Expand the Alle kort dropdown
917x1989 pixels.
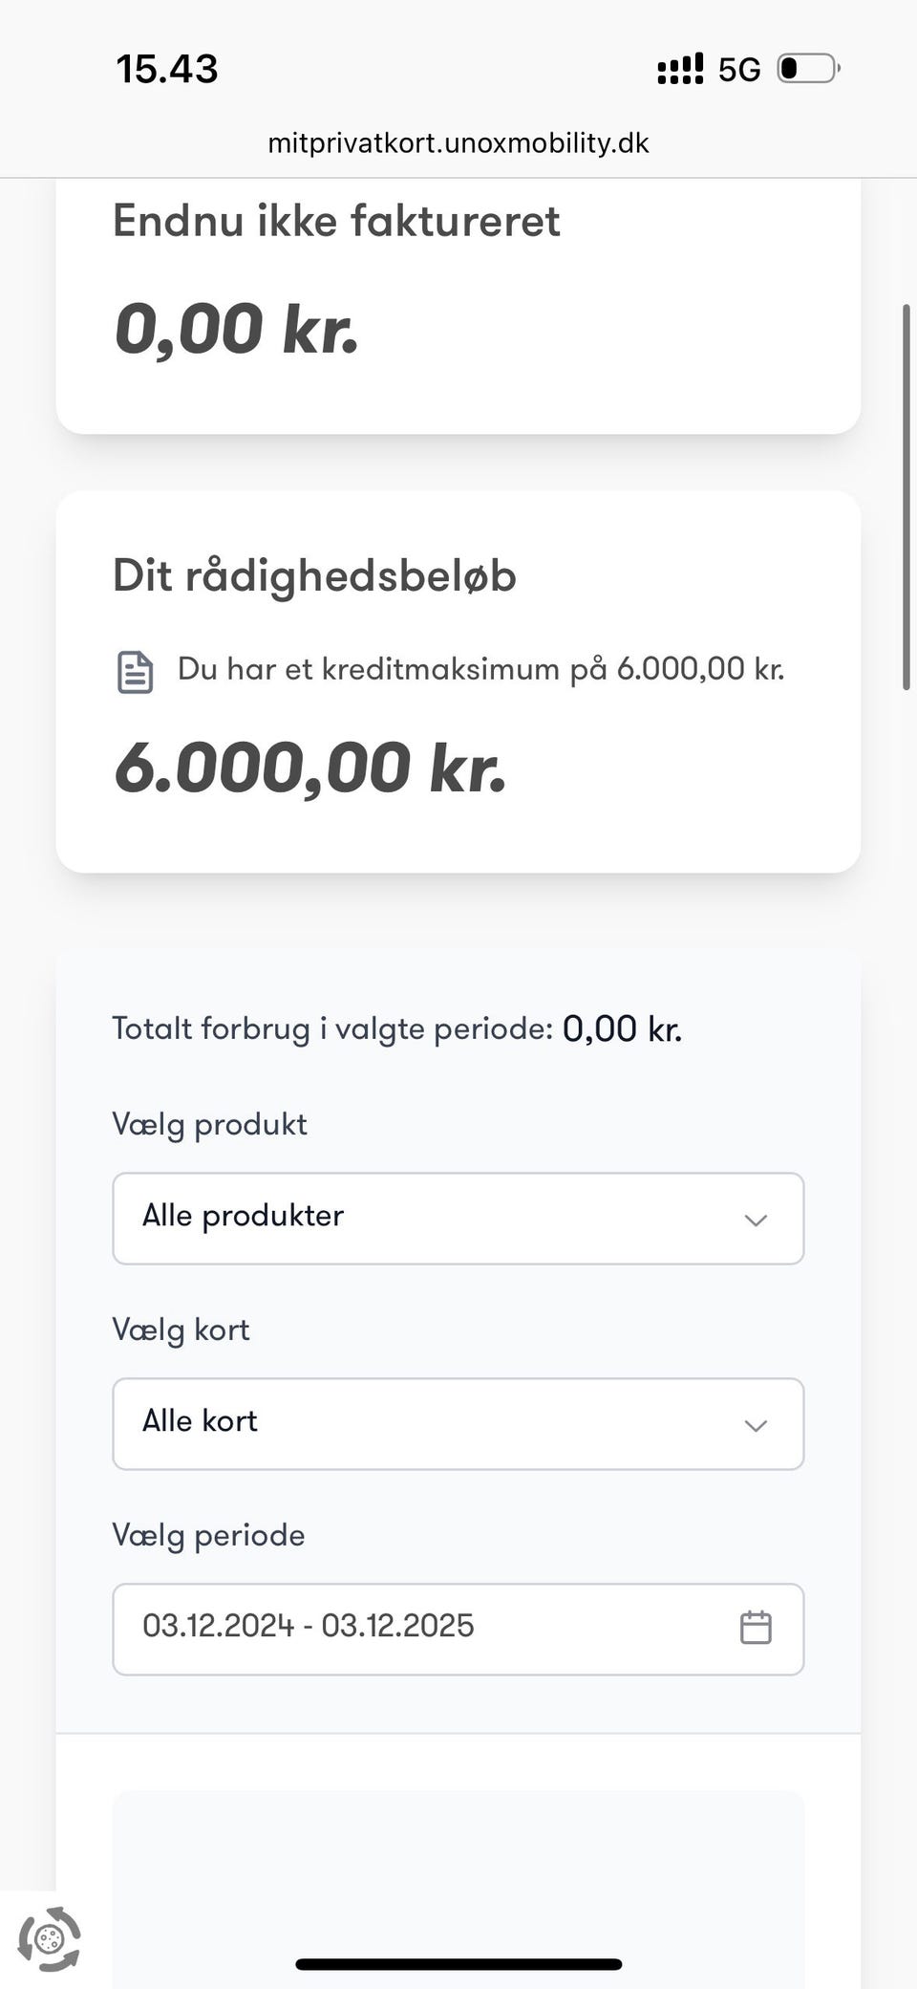pos(458,1424)
